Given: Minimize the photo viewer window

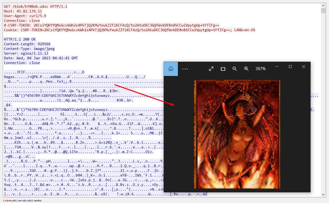Looking at the screenshot, I should pos(277,67).
